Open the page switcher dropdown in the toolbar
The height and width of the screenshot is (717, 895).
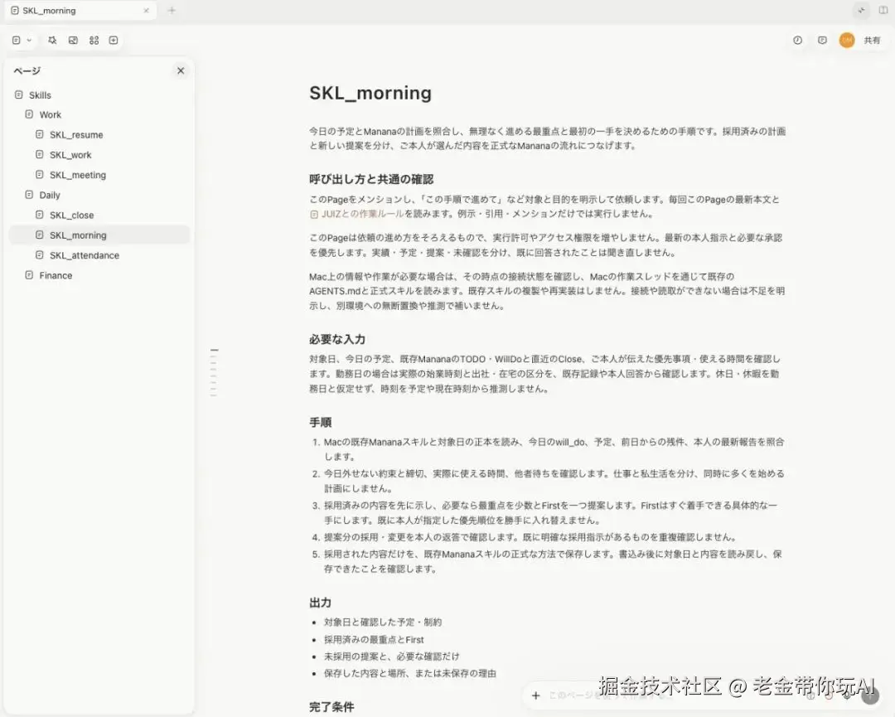pyautogui.click(x=22, y=41)
